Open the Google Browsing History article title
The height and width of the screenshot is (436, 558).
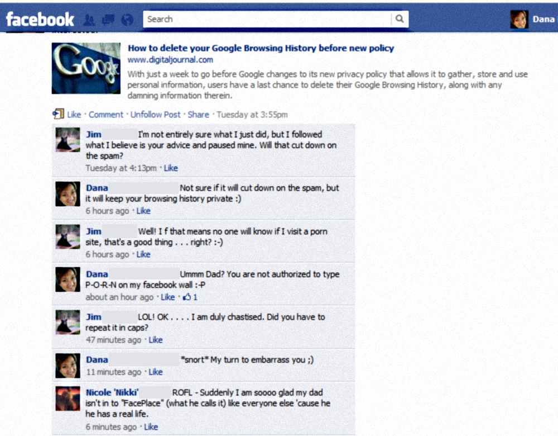(261, 48)
